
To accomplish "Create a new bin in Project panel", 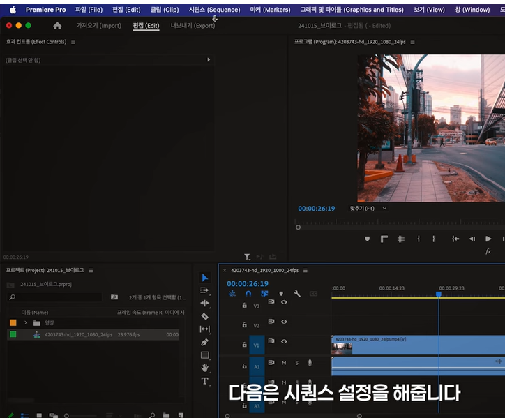I will pyautogui.click(x=166, y=415).
